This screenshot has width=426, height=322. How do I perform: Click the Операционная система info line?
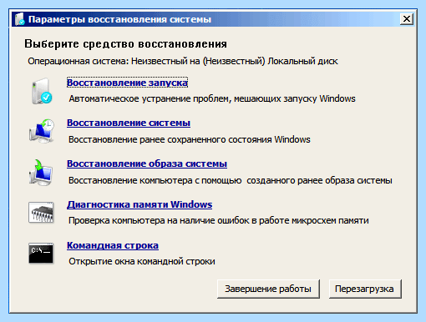[183, 61]
